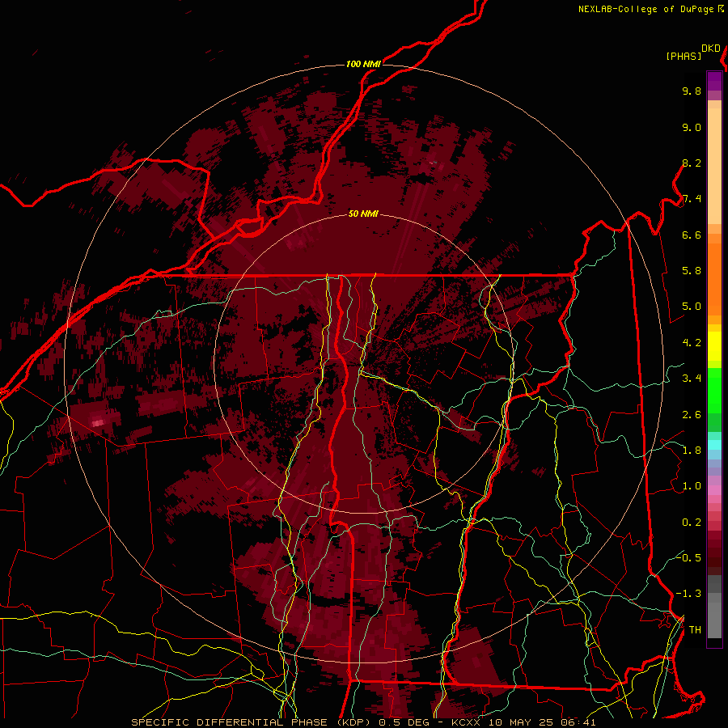Click the 1.8 value on scale
This screenshot has width=728, height=728.
[x=692, y=451]
